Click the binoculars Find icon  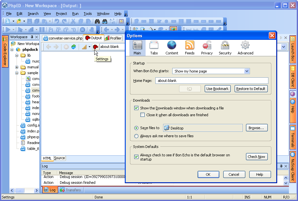coord(97,21)
